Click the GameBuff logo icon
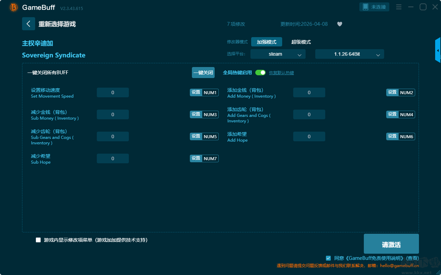The width and height of the screenshot is (441, 275). (x=14, y=7)
